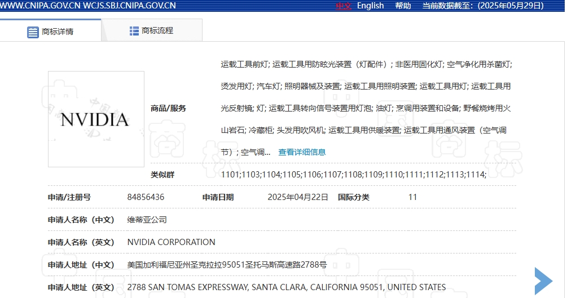The height and width of the screenshot is (298, 567).
Task: Click the 当前数据截至 date notice
Action: tap(483, 6)
